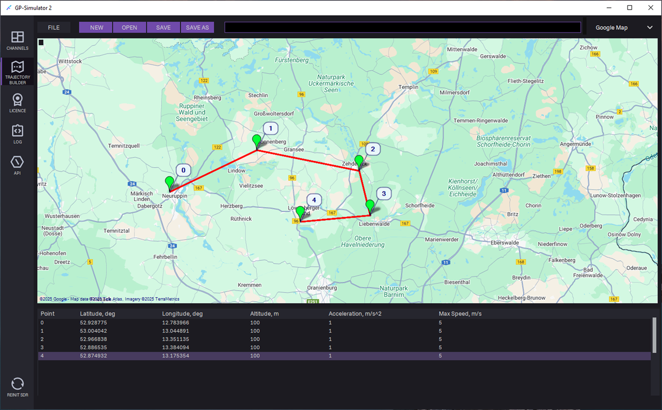The image size is (662, 410).
Task: Click the Latitude, deg column header
Action: 97,314
